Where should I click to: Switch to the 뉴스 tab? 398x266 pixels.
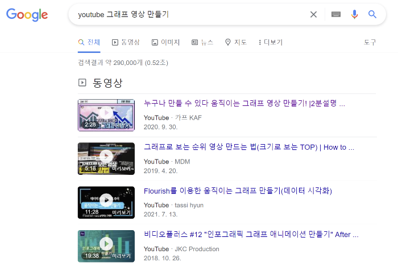pos(202,42)
